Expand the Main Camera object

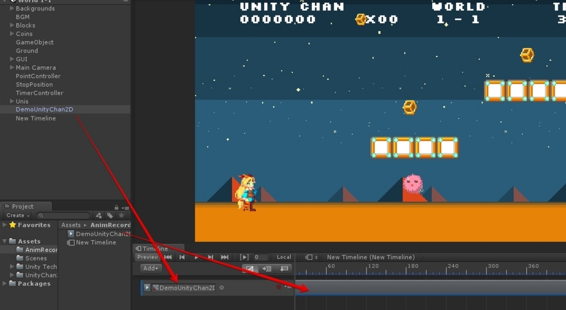point(12,67)
